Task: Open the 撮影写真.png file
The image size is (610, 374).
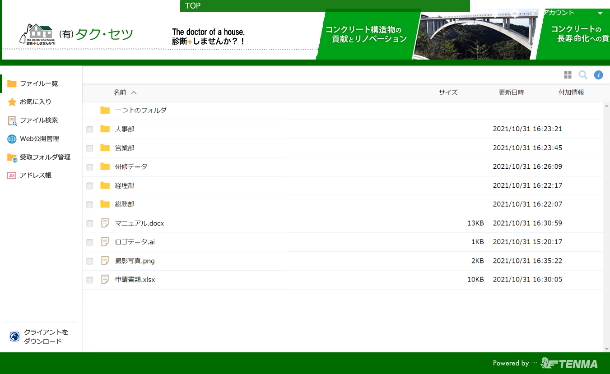Action: click(x=135, y=261)
